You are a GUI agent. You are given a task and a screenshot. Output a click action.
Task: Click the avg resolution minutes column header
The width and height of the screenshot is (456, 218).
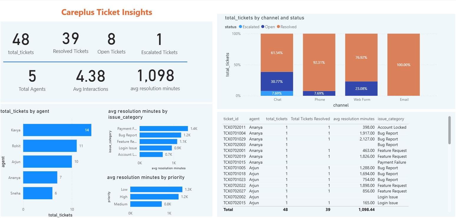coord(353,119)
